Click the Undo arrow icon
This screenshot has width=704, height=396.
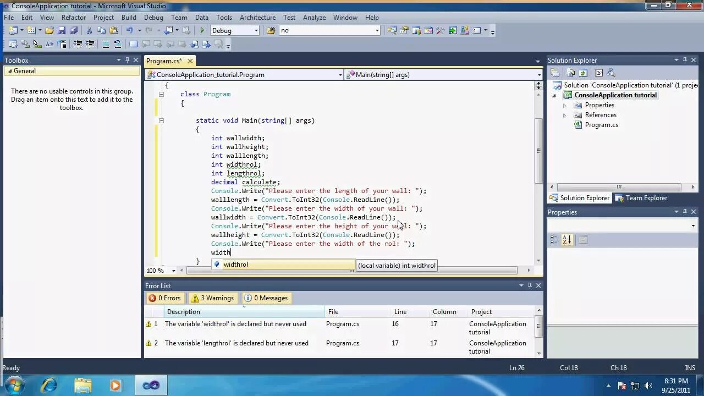click(x=130, y=30)
